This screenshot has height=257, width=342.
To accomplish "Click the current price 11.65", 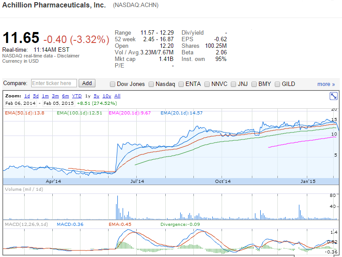I will pyautogui.click(x=21, y=38).
